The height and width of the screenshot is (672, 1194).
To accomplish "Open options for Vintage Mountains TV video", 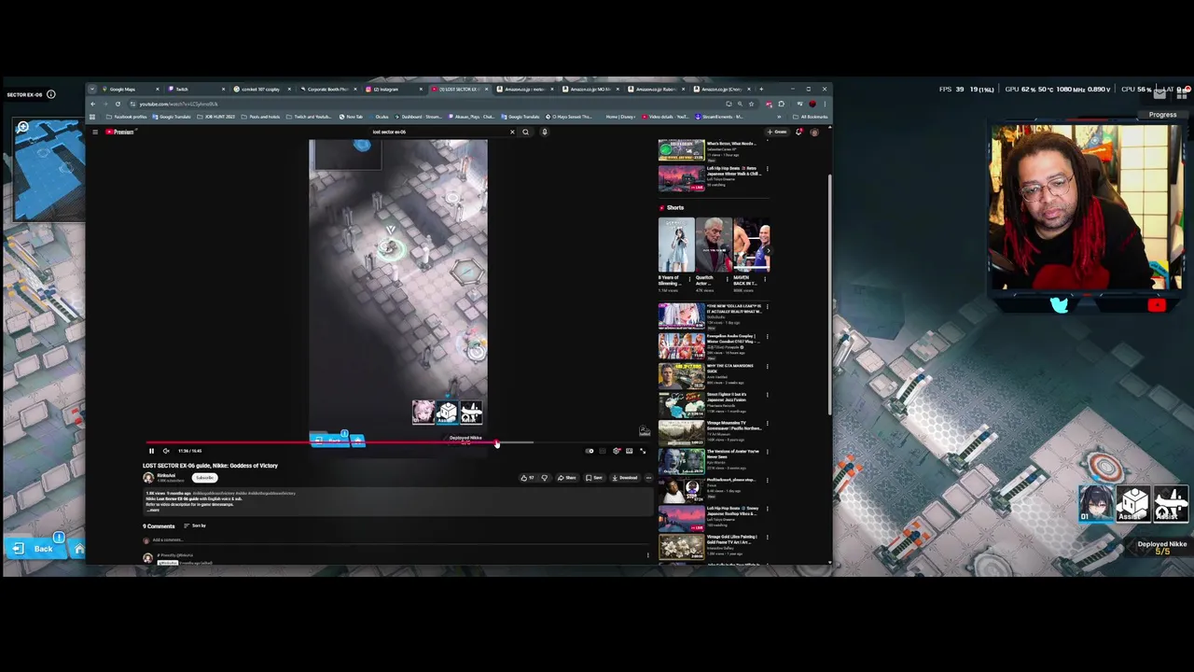I will click(x=767, y=425).
